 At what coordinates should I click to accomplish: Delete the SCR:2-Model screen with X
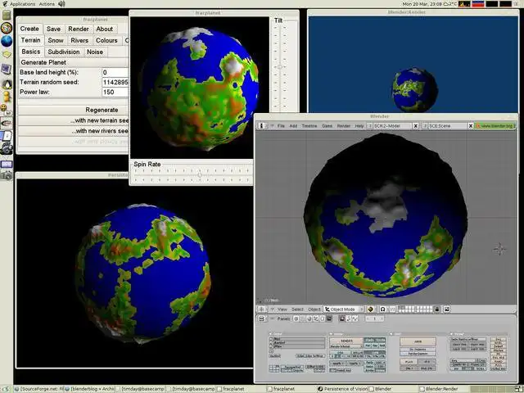pyautogui.click(x=415, y=125)
